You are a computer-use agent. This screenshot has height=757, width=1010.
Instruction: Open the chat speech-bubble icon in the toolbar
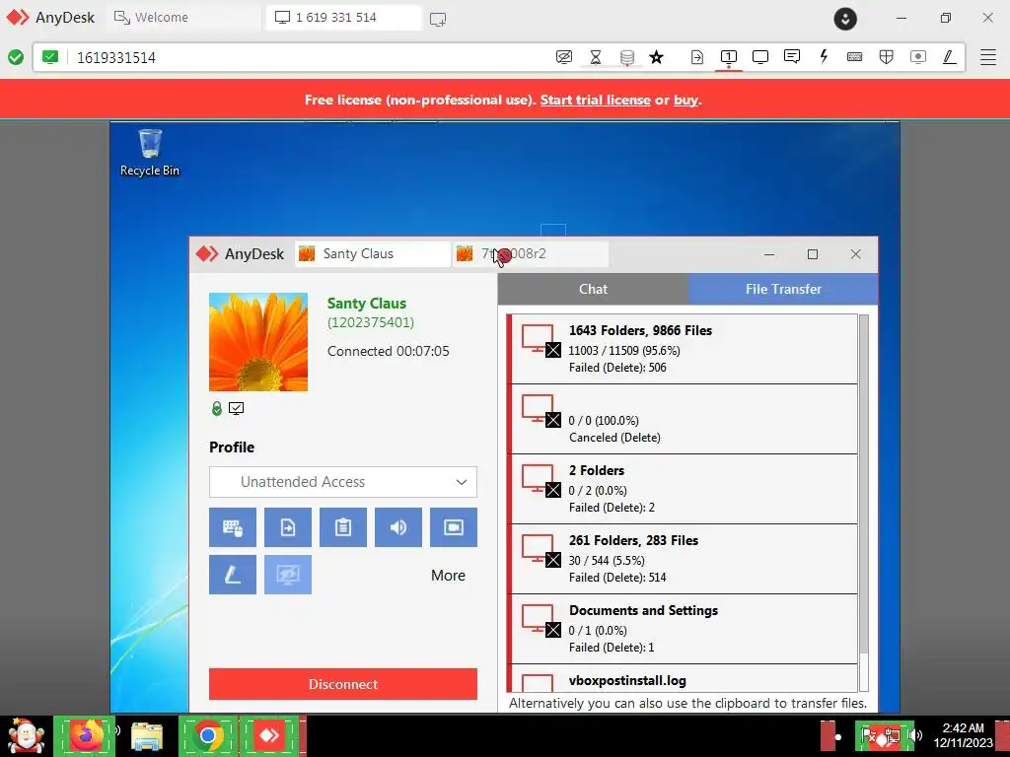[792, 56]
